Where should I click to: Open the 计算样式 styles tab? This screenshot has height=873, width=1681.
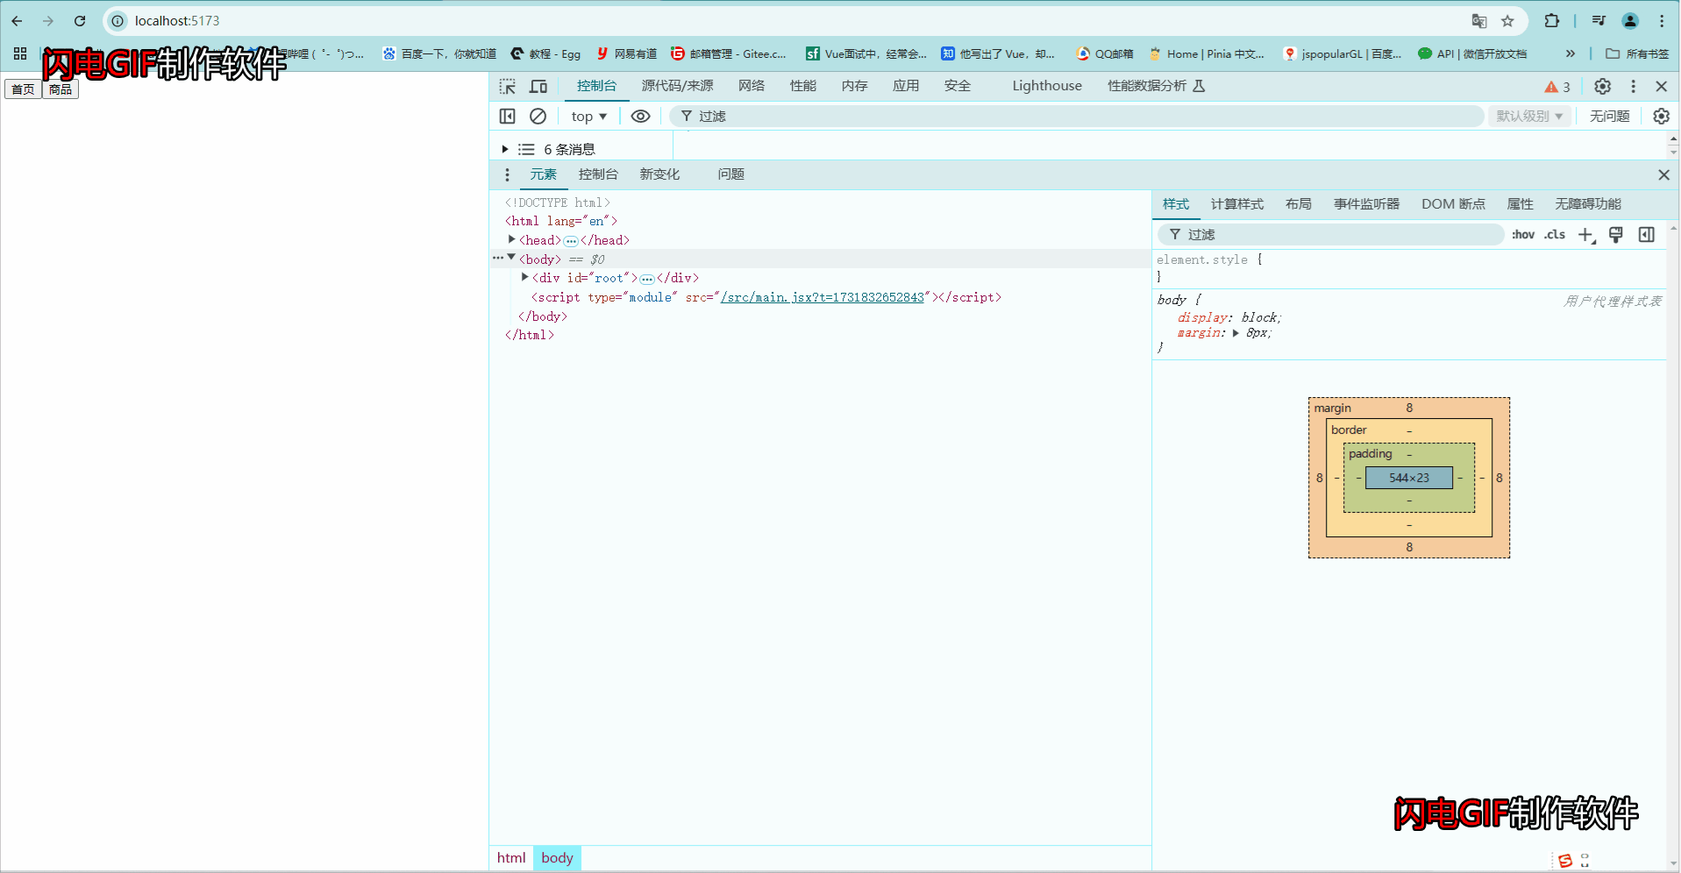tap(1236, 203)
